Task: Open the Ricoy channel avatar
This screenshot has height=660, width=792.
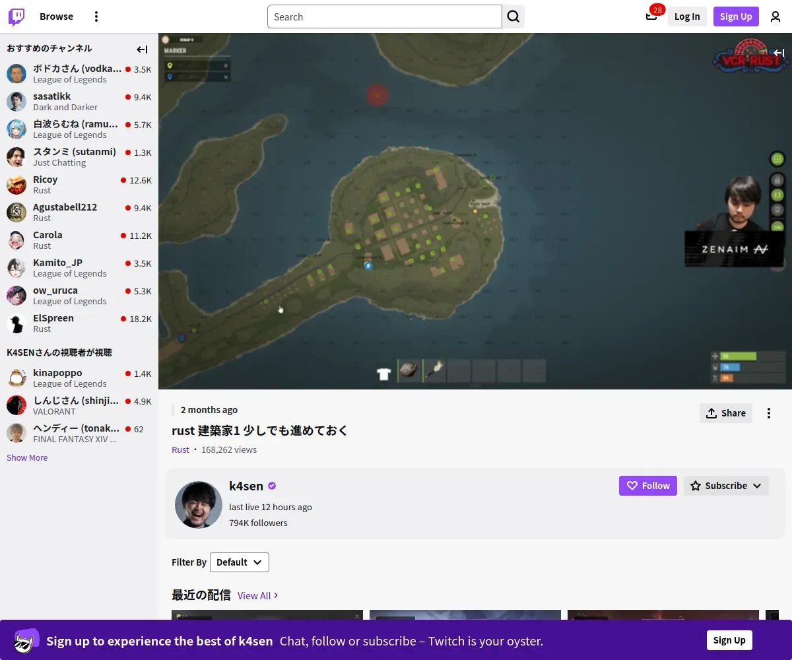Action: (x=16, y=185)
